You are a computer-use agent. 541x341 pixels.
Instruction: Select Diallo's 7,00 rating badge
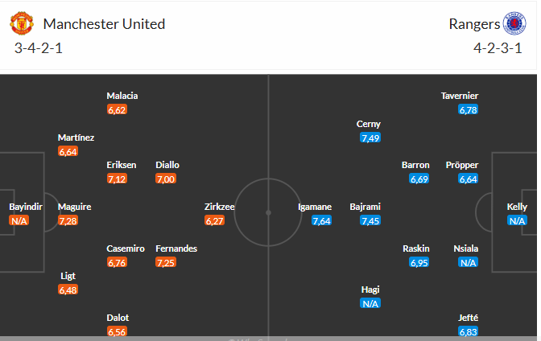tap(166, 179)
